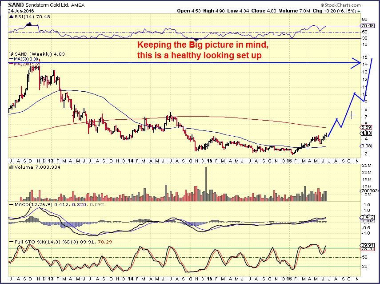
Task: Click the red 'MA(200) 5.59' legend entry
Action: pos(26,64)
